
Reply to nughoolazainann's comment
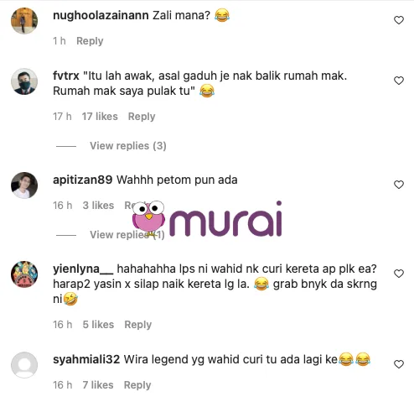(90, 41)
